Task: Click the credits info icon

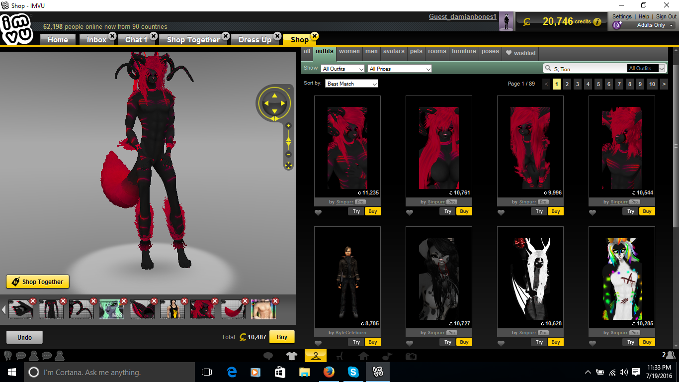Action: (597, 22)
